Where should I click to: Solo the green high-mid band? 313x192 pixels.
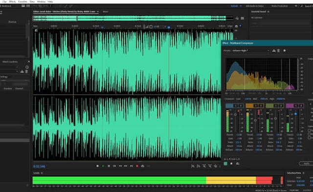point(276,106)
